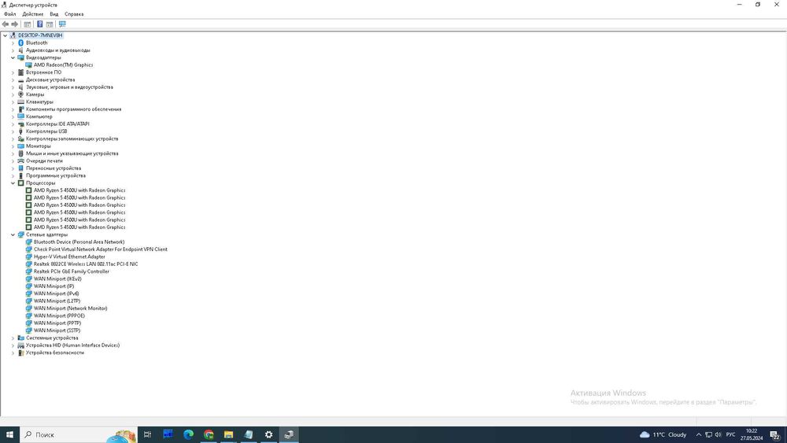Image resolution: width=787 pixels, height=443 pixels.
Task: Click the Bluetooth Device (Personal Area Network) icon
Action: click(x=28, y=242)
